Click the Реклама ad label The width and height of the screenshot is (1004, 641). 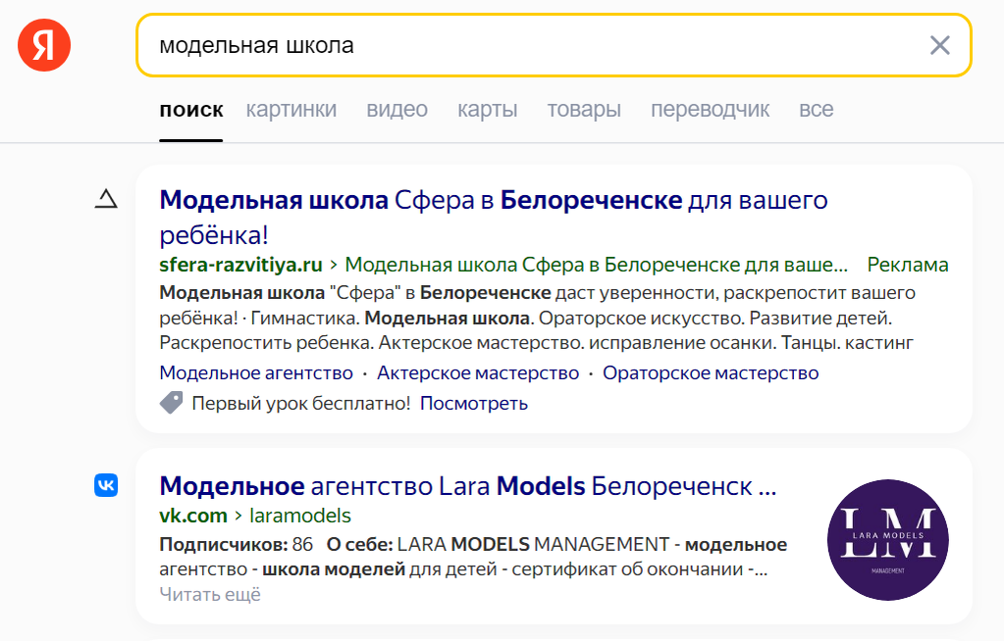pos(907,265)
